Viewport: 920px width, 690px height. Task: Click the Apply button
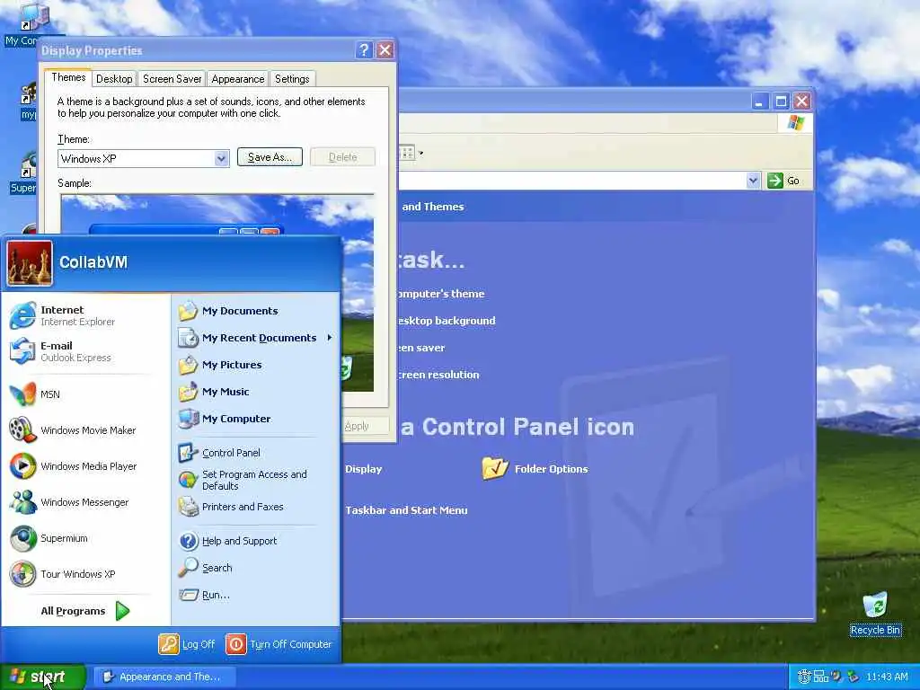click(x=365, y=426)
